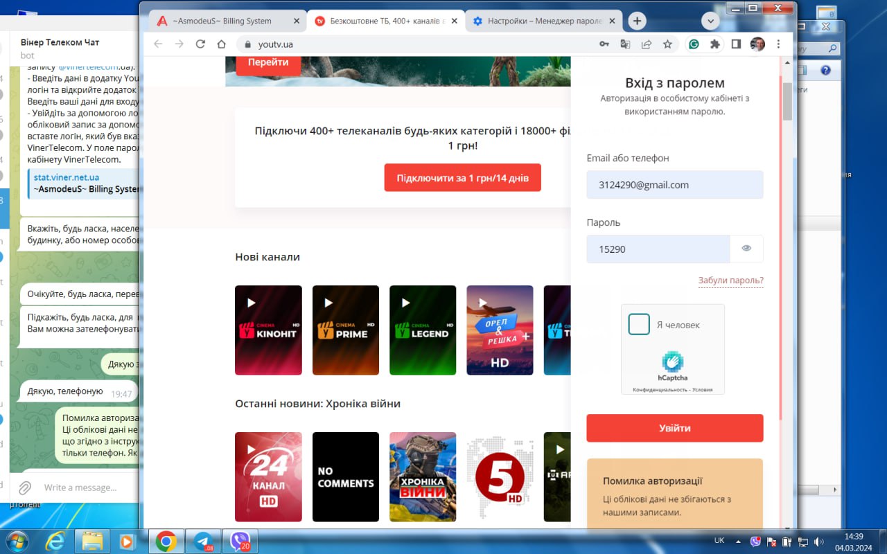Viewport: 887px width, 554px height.
Task: Expand the tab search chevron
Action: 710,21
